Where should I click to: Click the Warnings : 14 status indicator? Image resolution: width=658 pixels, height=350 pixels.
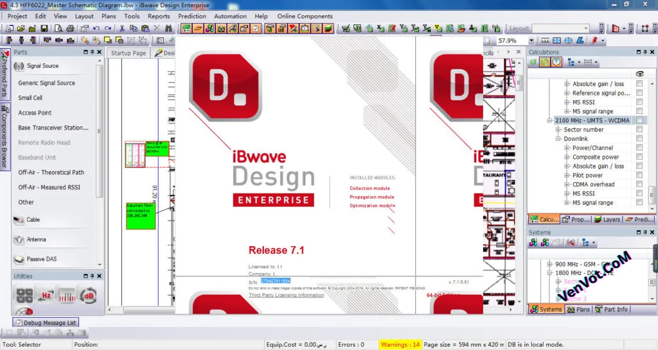point(400,345)
